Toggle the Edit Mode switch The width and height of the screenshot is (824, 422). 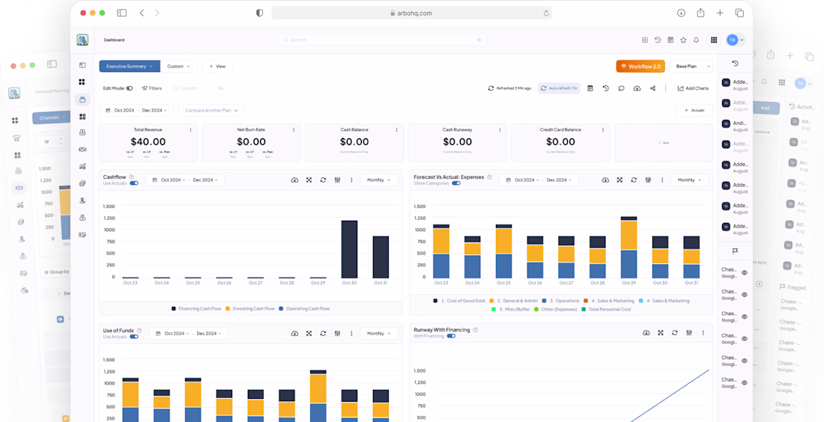130,88
